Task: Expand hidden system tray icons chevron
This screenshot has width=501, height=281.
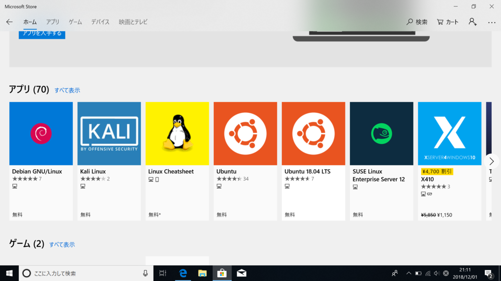Action: 409,273
